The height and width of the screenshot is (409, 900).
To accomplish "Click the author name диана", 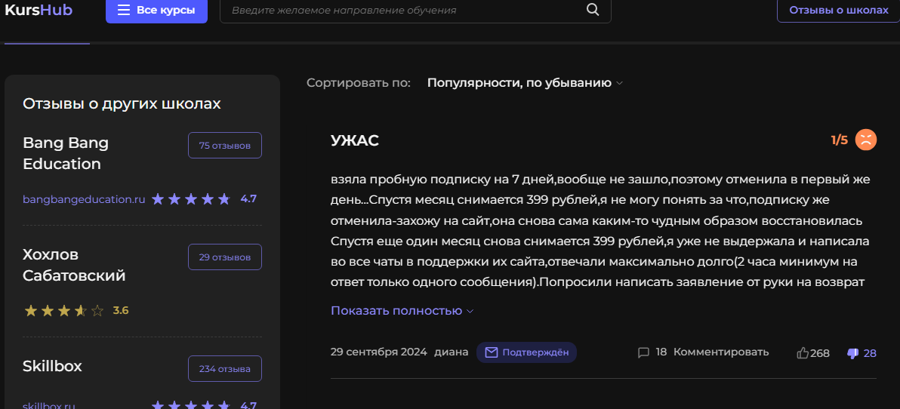I will point(452,352).
